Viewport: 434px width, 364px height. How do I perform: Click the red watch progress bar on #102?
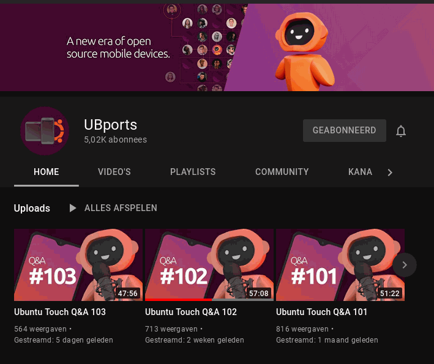(x=179, y=300)
